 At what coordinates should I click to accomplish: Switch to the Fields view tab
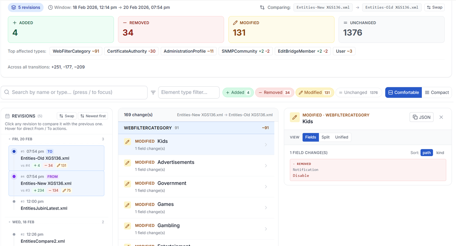[x=311, y=137]
